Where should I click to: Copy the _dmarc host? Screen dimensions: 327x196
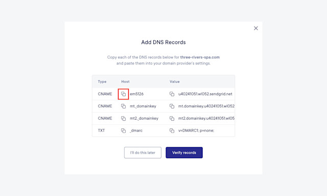coord(123,130)
